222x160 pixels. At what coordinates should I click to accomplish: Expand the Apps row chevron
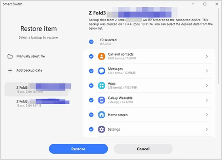207,85
